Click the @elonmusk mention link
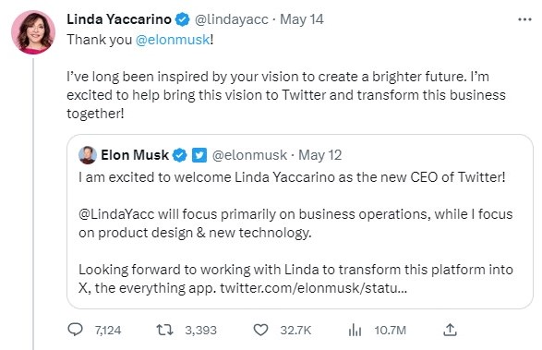542x350 pixels. coord(173,40)
